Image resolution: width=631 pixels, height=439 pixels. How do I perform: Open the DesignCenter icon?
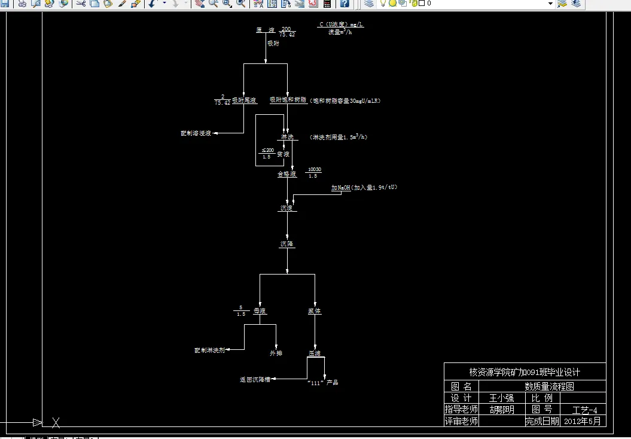click(x=273, y=3)
